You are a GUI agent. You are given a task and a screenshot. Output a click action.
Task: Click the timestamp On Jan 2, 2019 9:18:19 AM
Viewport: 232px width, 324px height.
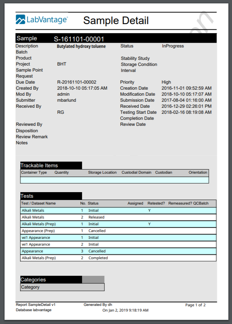pyautogui.click(x=125, y=310)
